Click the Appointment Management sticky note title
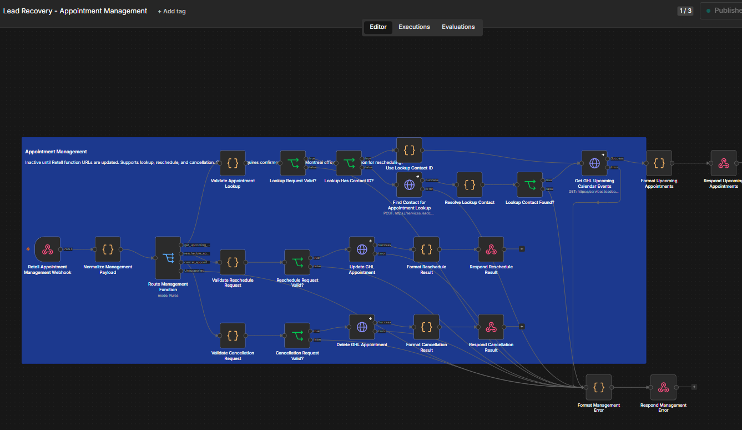 click(x=56, y=152)
